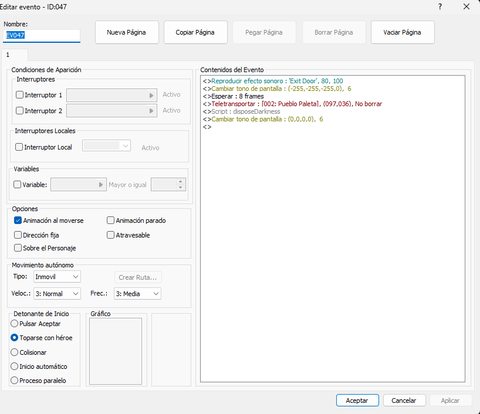Select Inicio automático trigger option
Image resolution: width=480 pixels, height=414 pixels.
pos(15,367)
